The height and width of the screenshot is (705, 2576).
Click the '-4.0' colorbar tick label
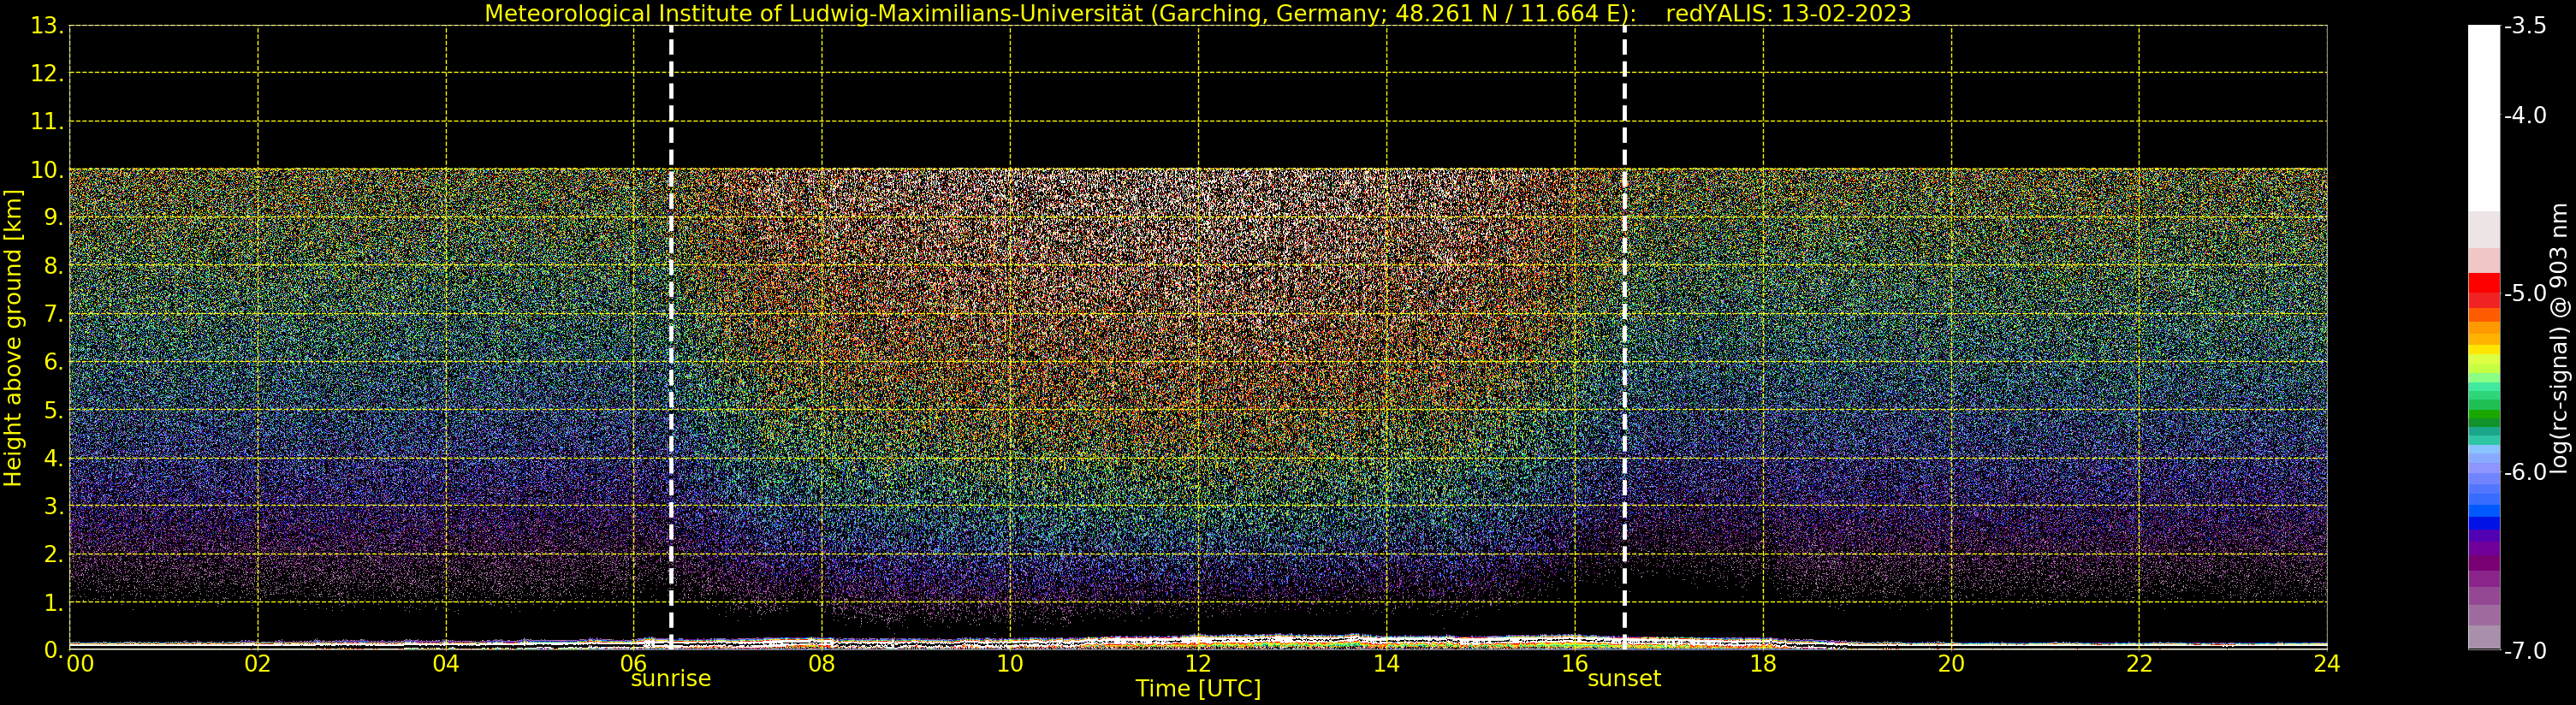coord(2525,115)
